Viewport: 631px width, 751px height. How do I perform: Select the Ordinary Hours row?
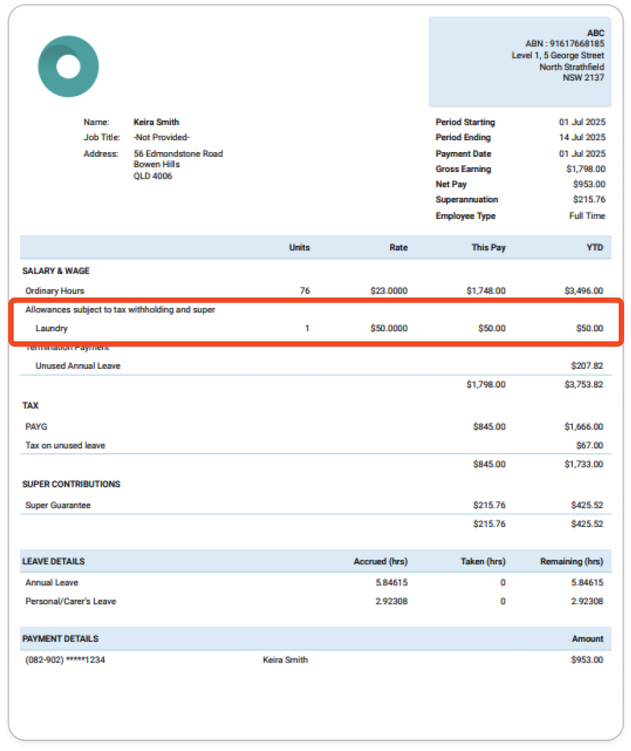point(56,290)
